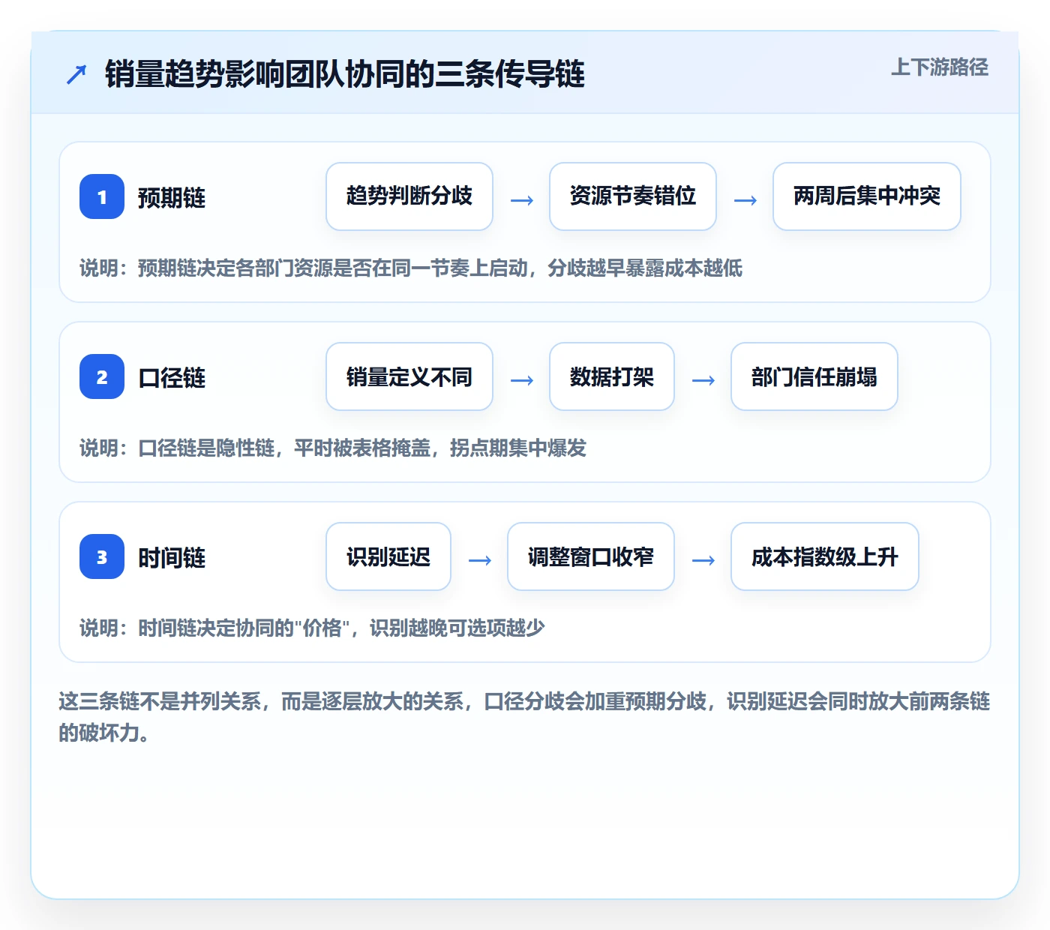Select the 销量定义不同 node
The height and width of the screenshot is (930, 1050).
pyautogui.click(x=409, y=376)
